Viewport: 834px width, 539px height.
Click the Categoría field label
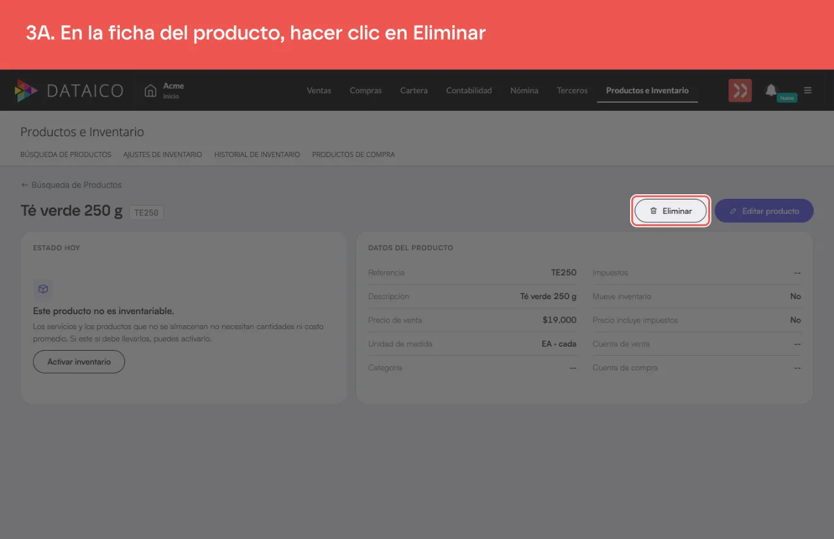(x=385, y=368)
